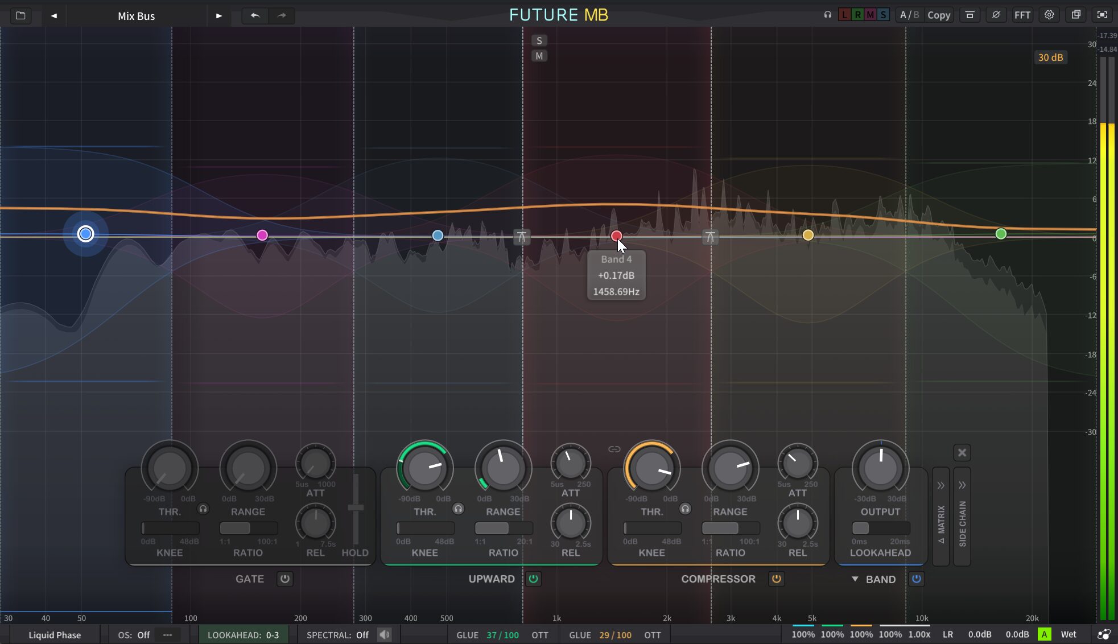Open the Mix Bus preset selector
The height and width of the screenshot is (644, 1118).
(136, 16)
